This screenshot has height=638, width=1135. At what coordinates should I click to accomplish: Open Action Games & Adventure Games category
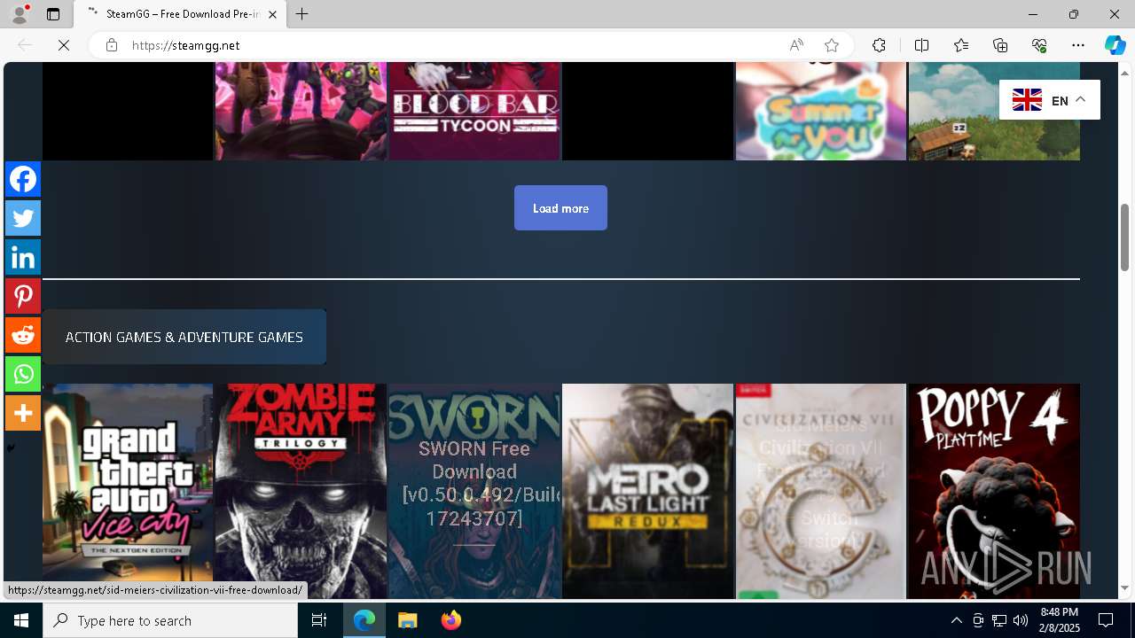click(184, 337)
